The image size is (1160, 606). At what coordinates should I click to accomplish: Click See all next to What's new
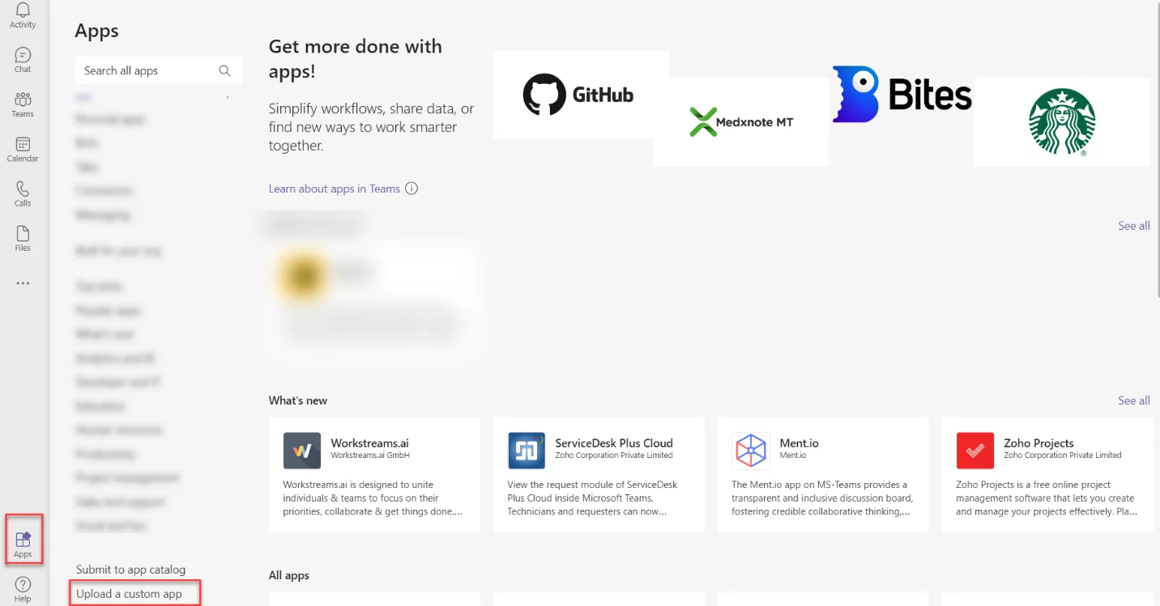coord(1133,400)
